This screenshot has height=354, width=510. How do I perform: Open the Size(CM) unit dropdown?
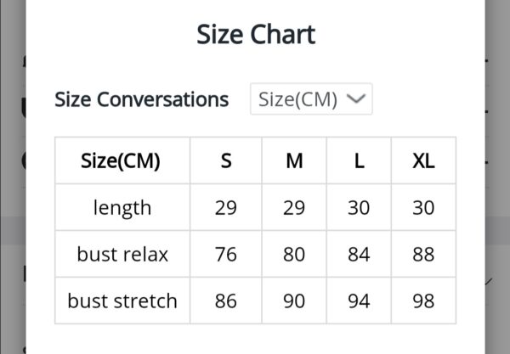pos(311,98)
